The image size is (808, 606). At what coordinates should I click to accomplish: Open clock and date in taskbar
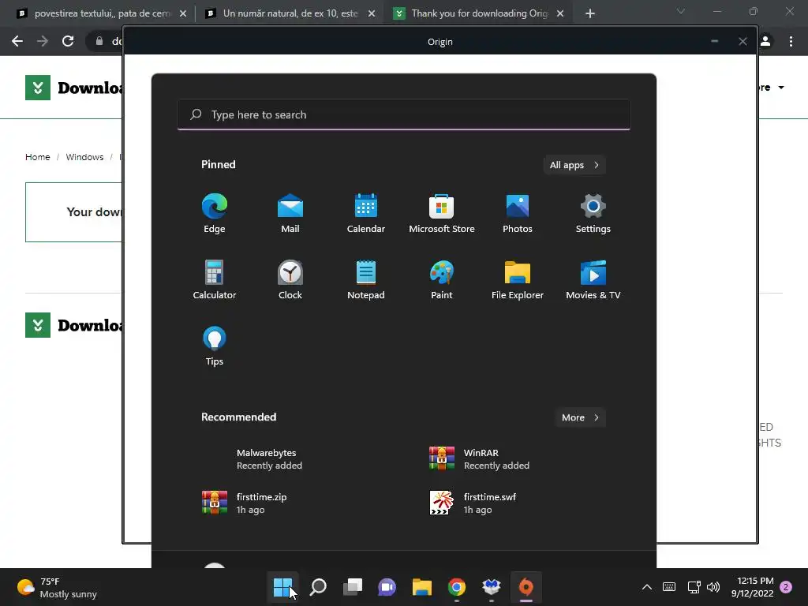(752, 587)
